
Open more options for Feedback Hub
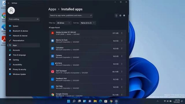pos(122,79)
